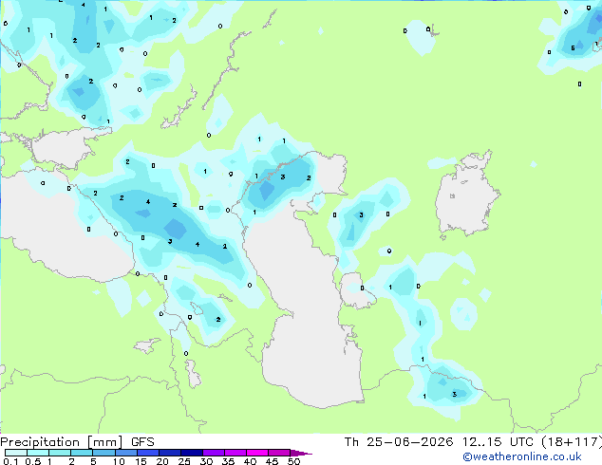Click the above-50 arrow at legend end
Viewport: 602px width, 465px height.
pyautogui.click(x=301, y=453)
